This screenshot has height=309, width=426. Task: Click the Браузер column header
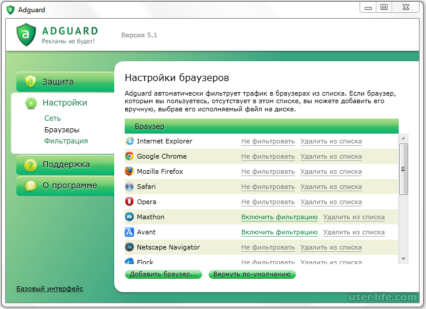coord(261,126)
